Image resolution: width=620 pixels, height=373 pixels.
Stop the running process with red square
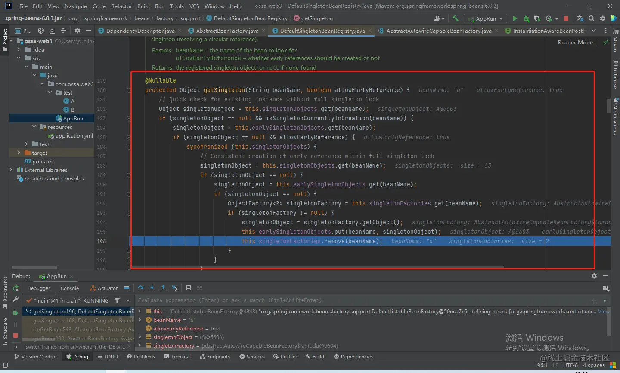[x=566, y=18]
